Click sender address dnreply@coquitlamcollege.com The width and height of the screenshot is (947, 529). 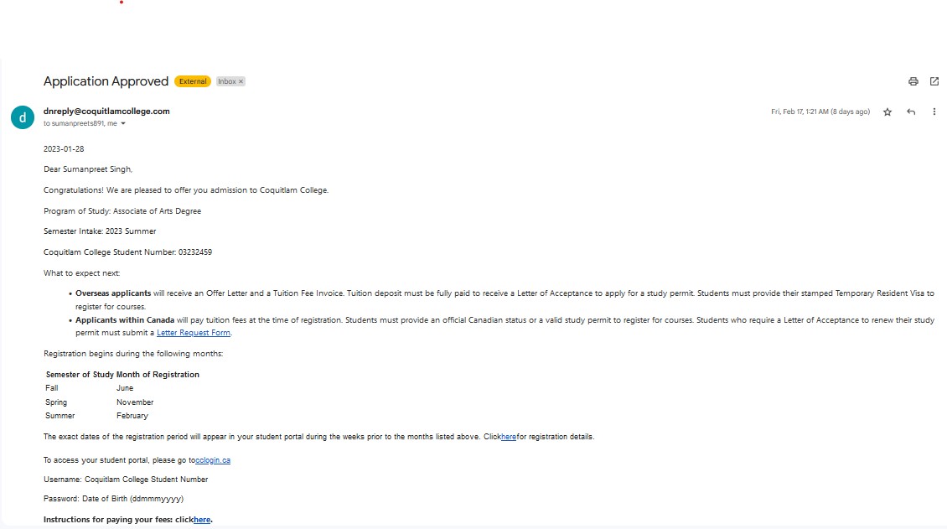(x=106, y=112)
